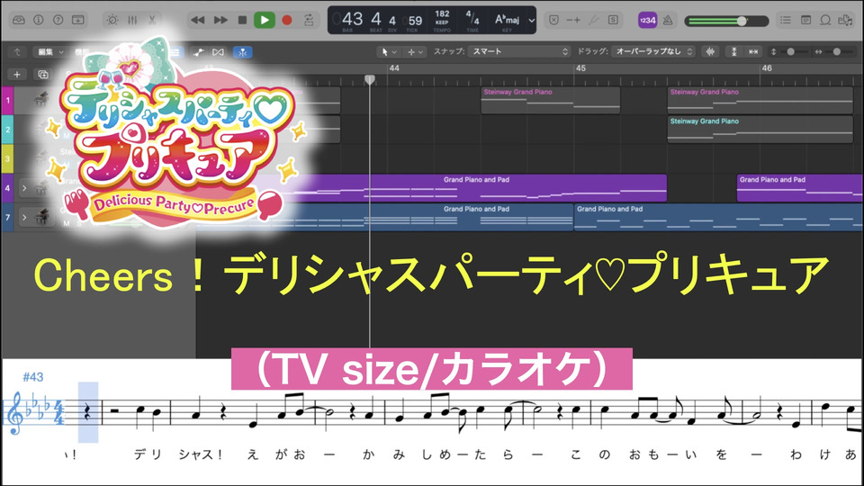The image size is (864, 486).
Task: Toggle the purple Count-in 1234 button
Action: pyautogui.click(x=647, y=20)
